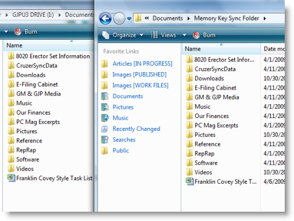
Task: Click the greyed Forward arrow button
Action: 119,19
